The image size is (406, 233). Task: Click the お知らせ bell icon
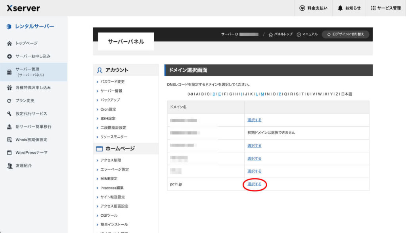click(340, 8)
